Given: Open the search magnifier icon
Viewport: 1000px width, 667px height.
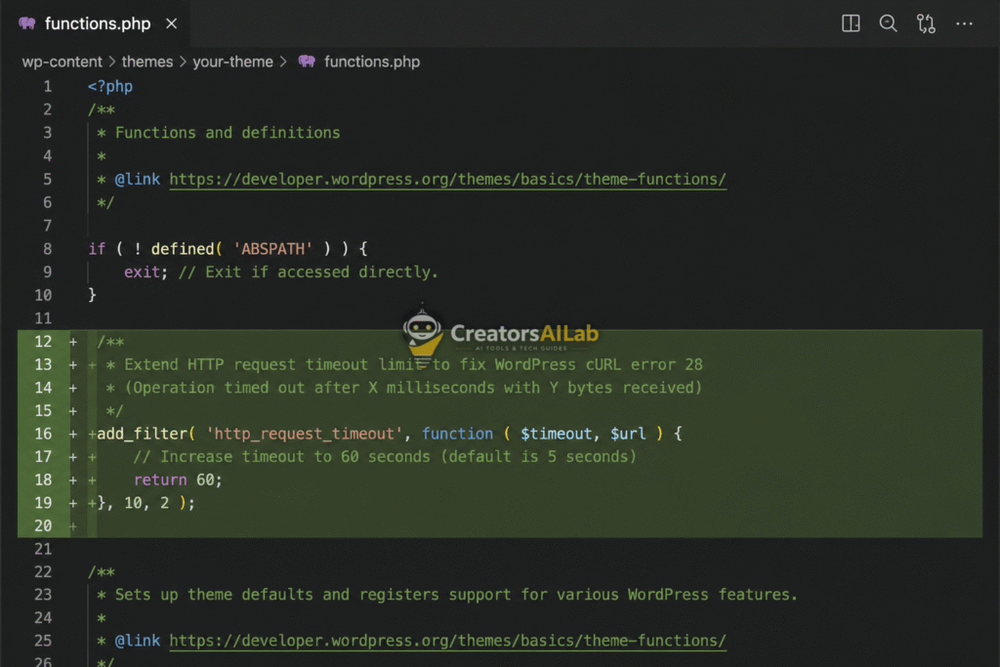Looking at the screenshot, I should (888, 23).
